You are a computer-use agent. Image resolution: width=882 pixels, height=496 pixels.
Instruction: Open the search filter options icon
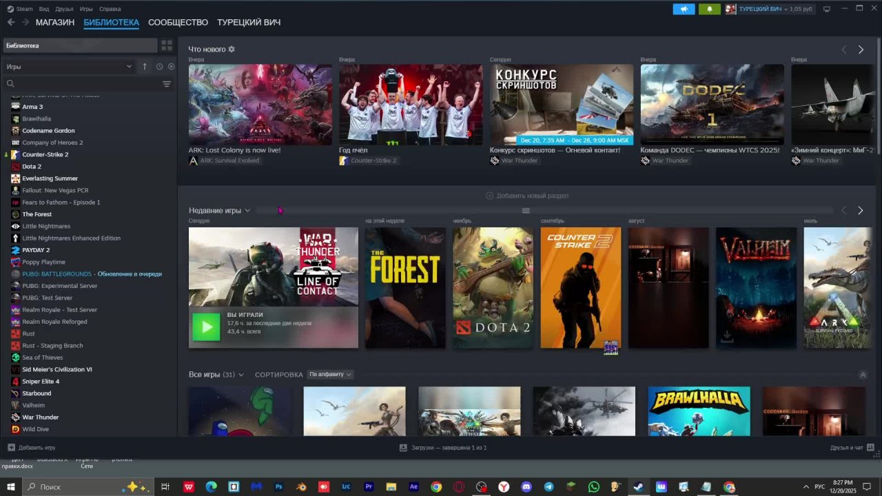167,84
